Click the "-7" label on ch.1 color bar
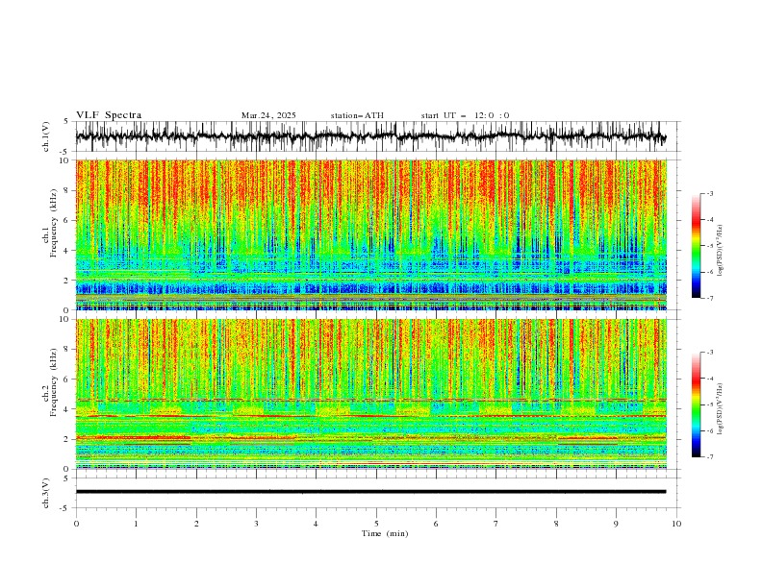The image size is (762, 588). 709,299
